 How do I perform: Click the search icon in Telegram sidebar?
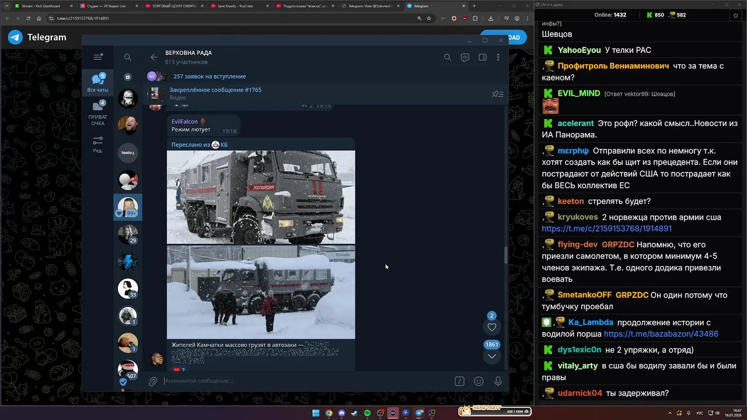[128, 57]
